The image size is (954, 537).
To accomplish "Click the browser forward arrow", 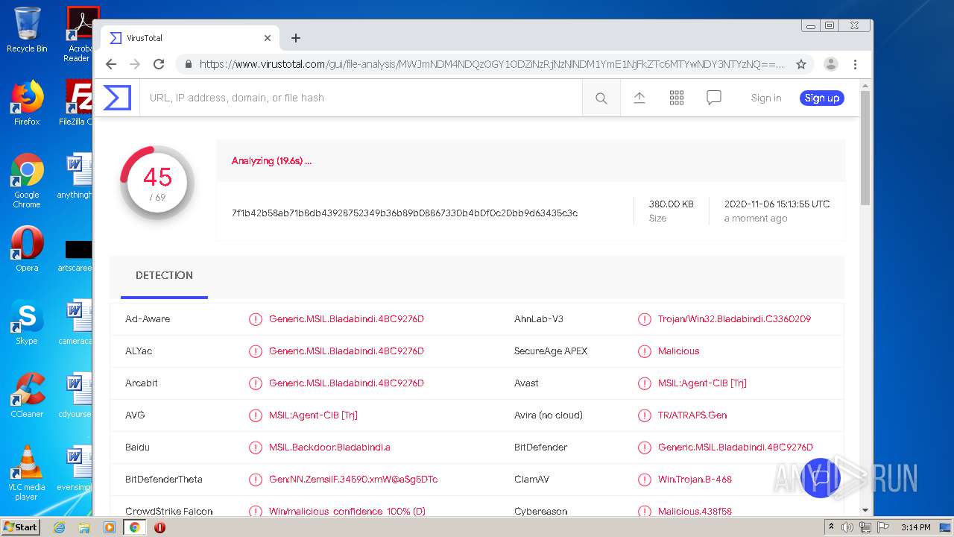I will (x=135, y=64).
